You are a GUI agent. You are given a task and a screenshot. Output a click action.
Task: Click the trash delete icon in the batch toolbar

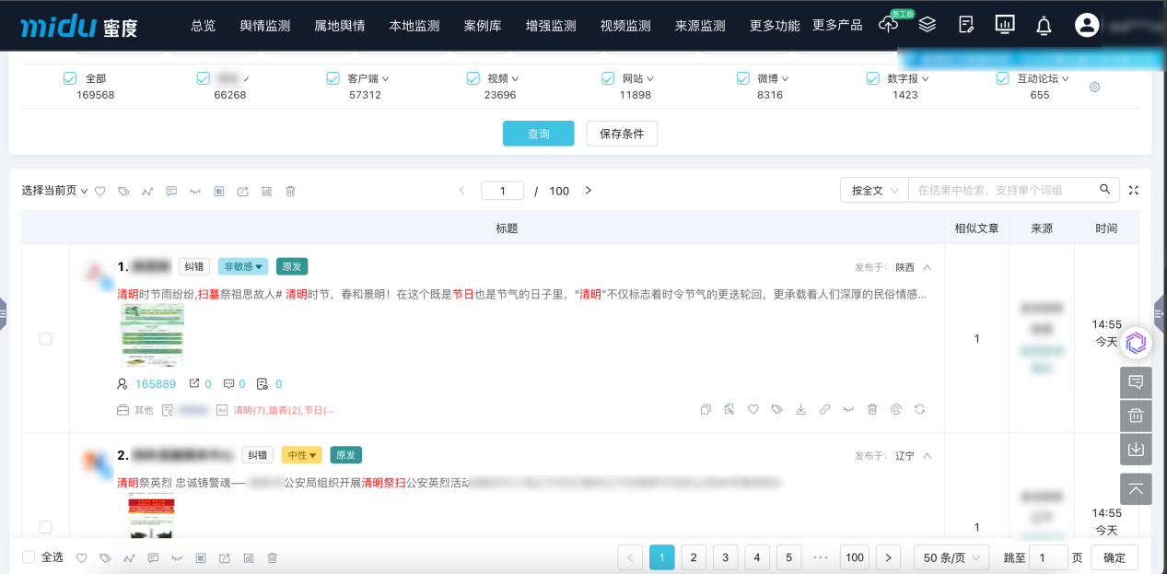click(x=290, y=191)
